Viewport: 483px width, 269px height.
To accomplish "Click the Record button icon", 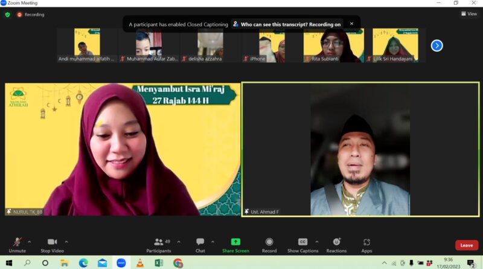I will (x=269, y=242).
